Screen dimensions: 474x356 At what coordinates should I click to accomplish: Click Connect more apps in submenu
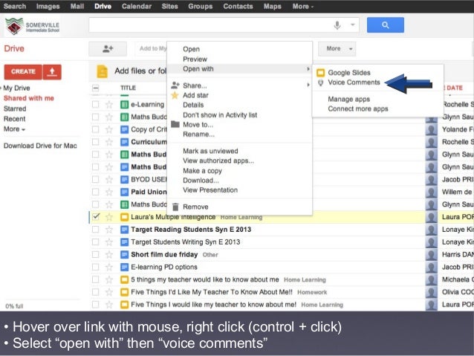tap(358, 109)
